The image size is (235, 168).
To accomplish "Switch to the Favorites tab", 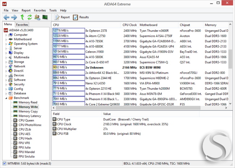I will tap(22, 25).
